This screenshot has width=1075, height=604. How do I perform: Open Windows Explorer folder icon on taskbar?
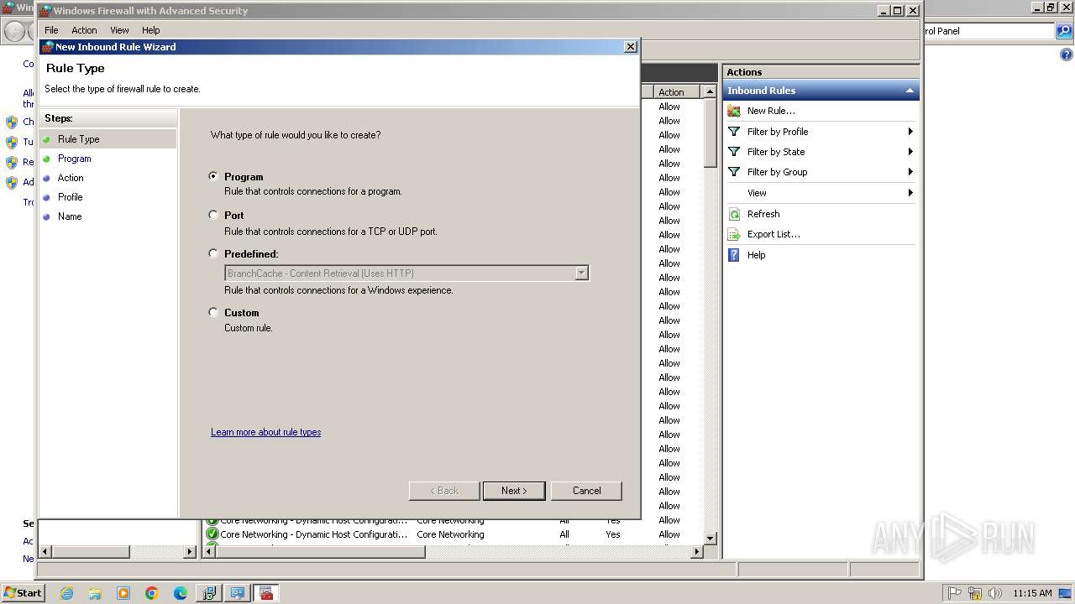click(95, 593)
